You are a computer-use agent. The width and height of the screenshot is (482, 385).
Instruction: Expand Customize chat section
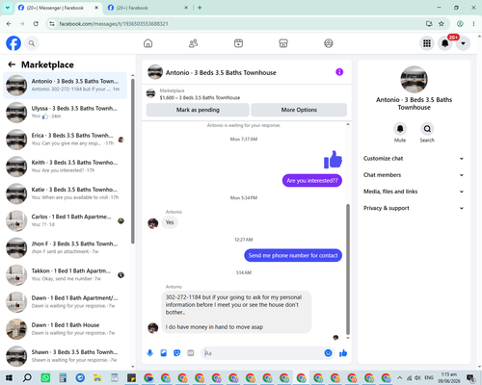point(414,159)
